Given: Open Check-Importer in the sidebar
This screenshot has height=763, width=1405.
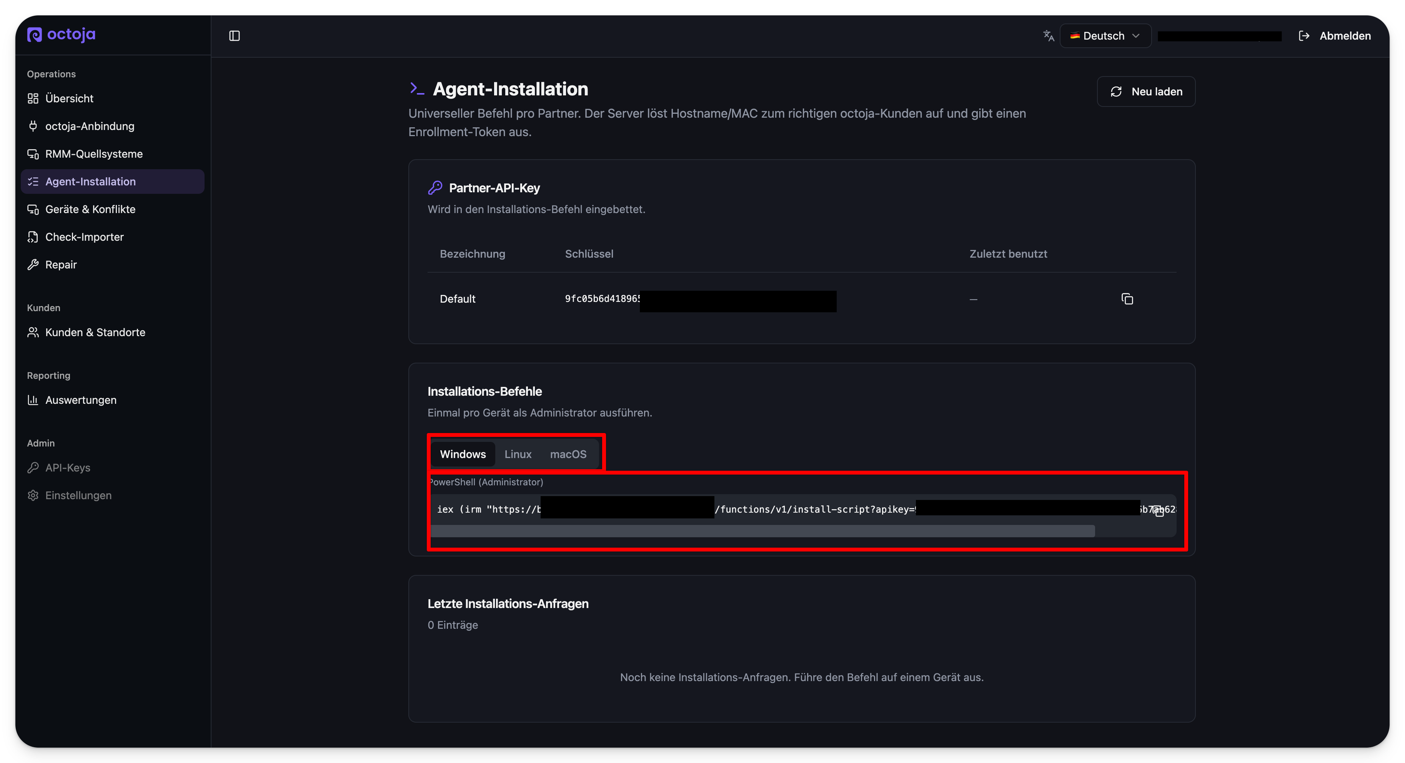Looking at the screenshot, I should coord(112,237).
